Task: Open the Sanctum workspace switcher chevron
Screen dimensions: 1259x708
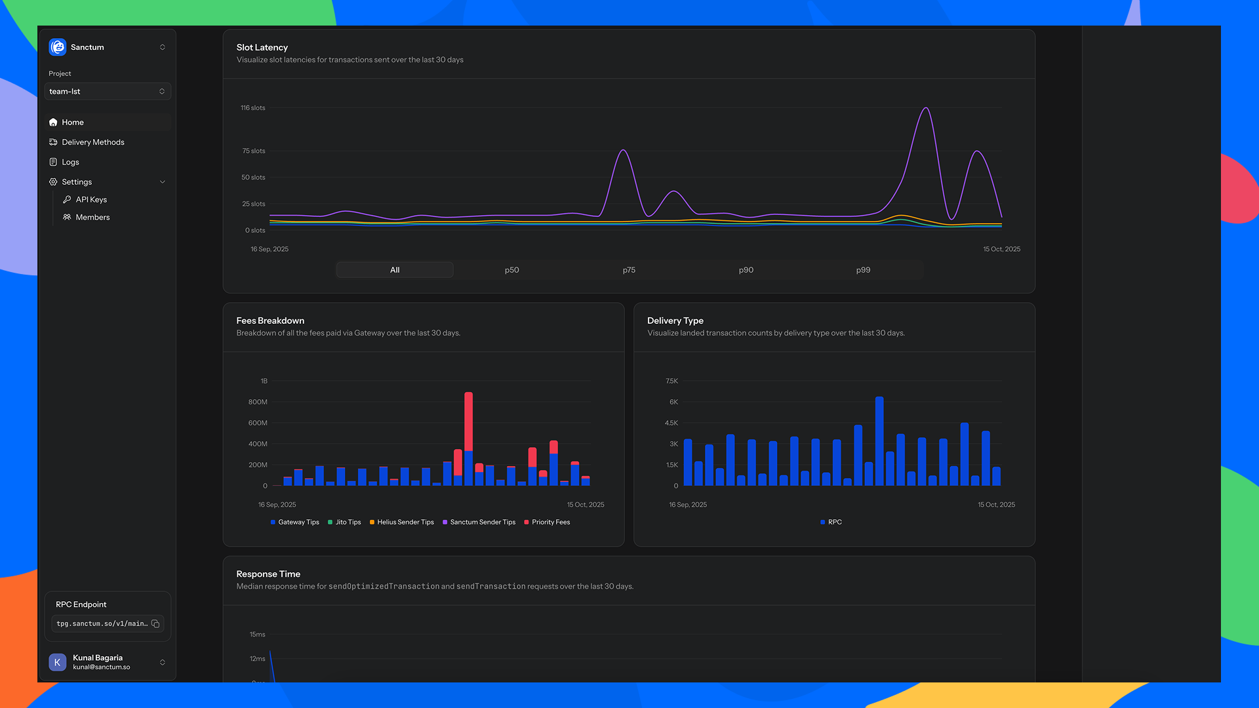Action: pyautogui.click(x=163, y=47)
